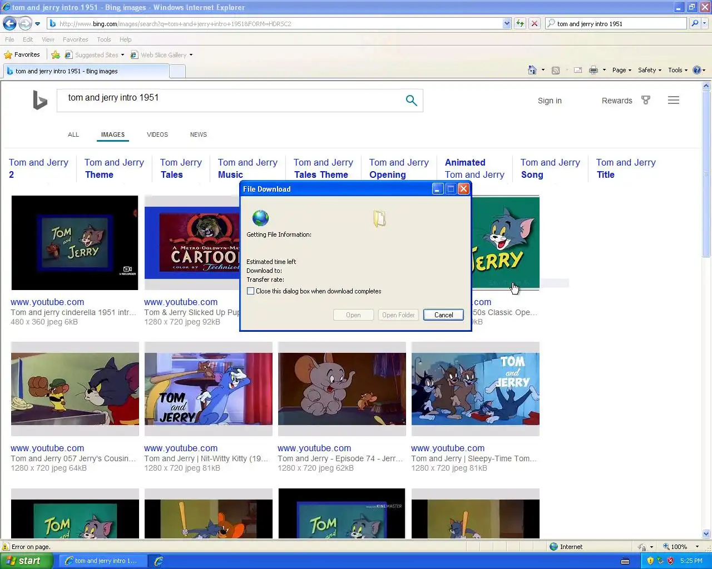Expand the Page command bar menu
This screenshot has width=712, height=569.
point(622,70)
